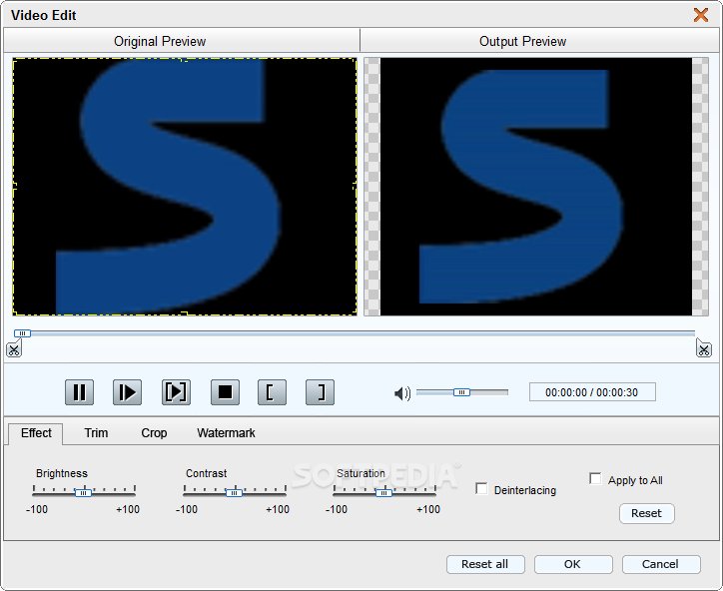Click the Brightness slider handle
This screenshot has height=591, width=723.
pos(84,493)
